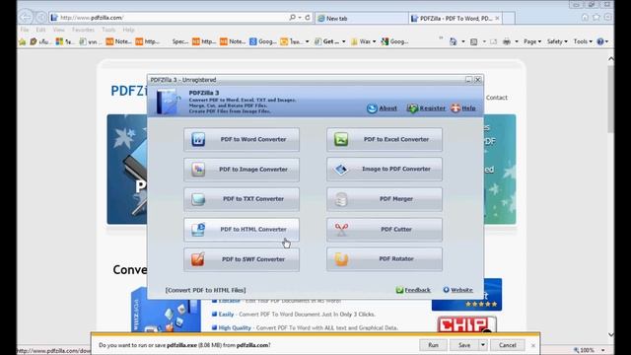Click the browser vertical scrollbar
Screen dimensions: 631x355
click(x=611, y=99)
